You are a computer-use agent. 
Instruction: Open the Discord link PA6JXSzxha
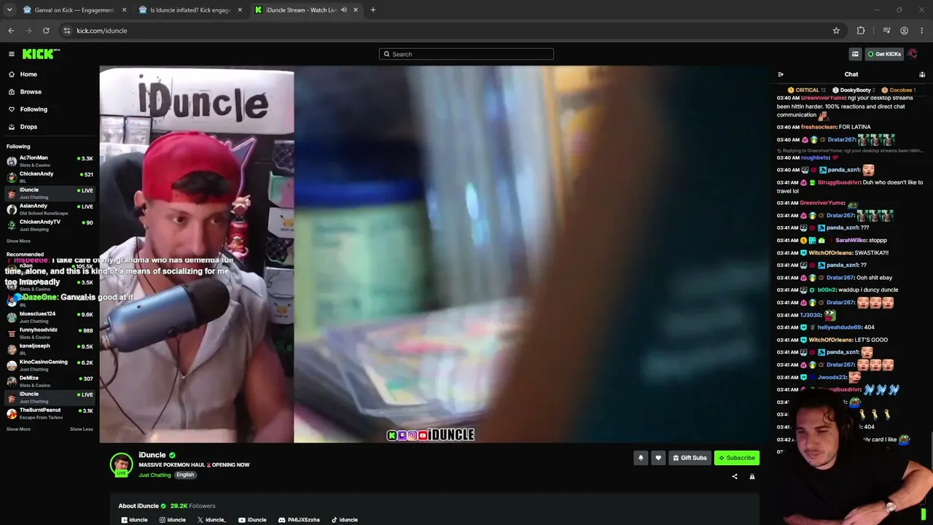point(299,520)
